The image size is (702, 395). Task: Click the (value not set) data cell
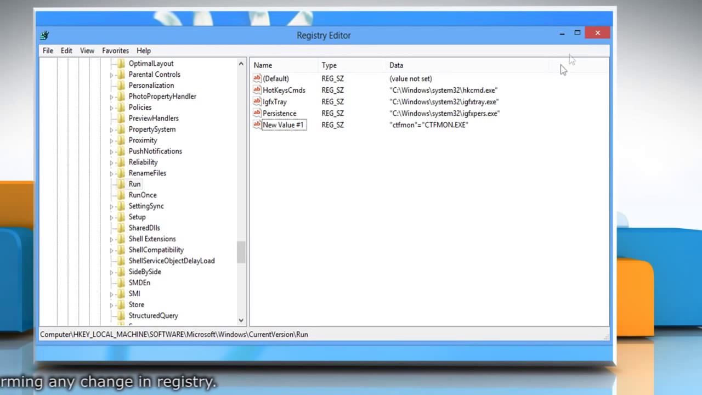411,78
